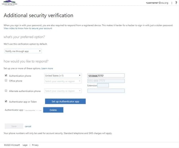Open the Privacy footer link
The height and width of the screenshot is (148, 179).
point(35,145)
